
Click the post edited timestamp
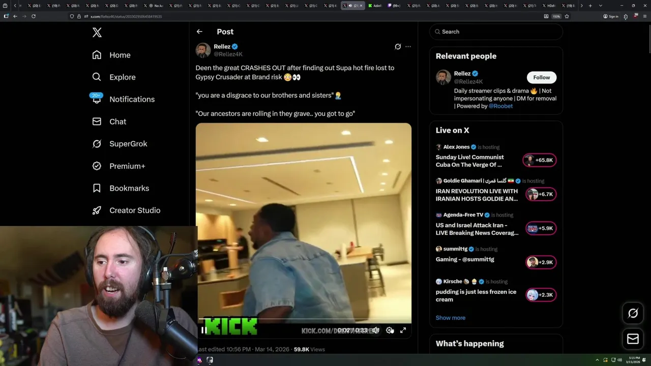coord(243,349)
